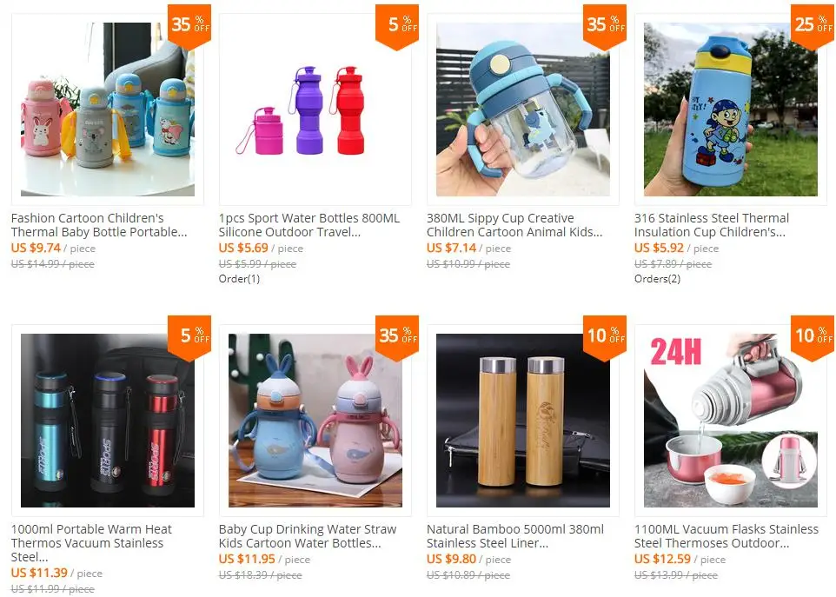Open '316 Stainless Steel Thermal Insulation Cup' link
836x597 pixels.
tap(712, 225)
